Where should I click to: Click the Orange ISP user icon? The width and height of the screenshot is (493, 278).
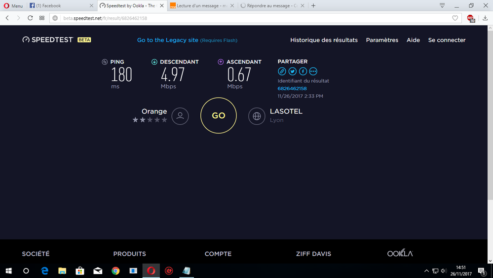pyautogui.click(x=180, y=116)
